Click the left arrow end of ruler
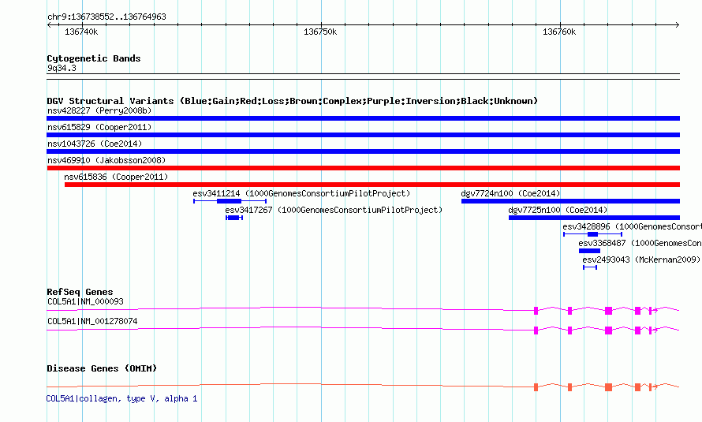702x422 pixels. [x=49, y=25]
